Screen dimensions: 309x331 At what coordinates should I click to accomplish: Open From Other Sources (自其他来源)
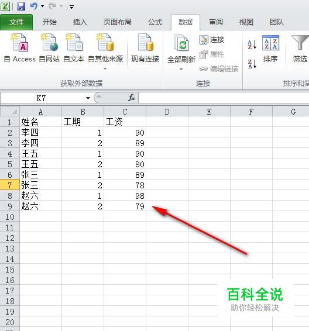(x=105, y=51)
